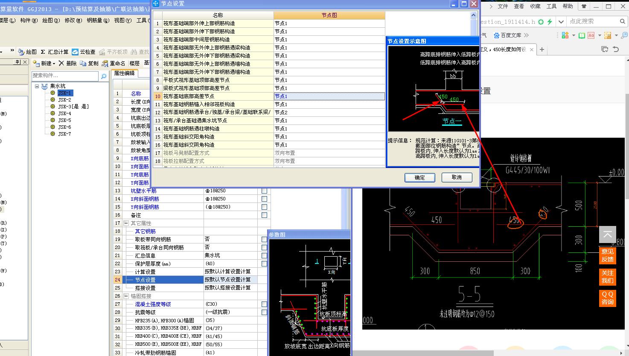The image size is (629, 356).
Task: Open the 新建 dropdown arrow
Action: click(54, 64)
